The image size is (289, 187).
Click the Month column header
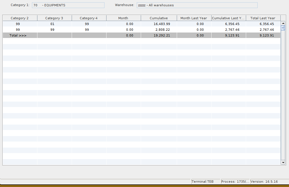[x=123, y=18]
